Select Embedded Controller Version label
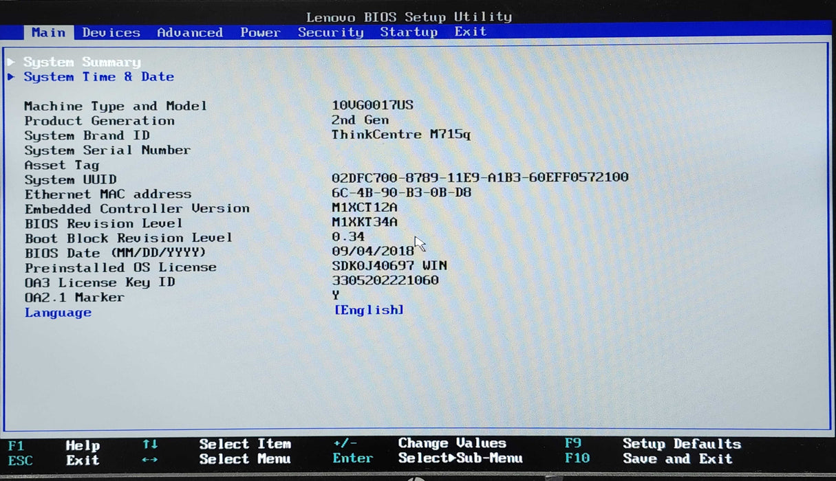 click(137, 209)
